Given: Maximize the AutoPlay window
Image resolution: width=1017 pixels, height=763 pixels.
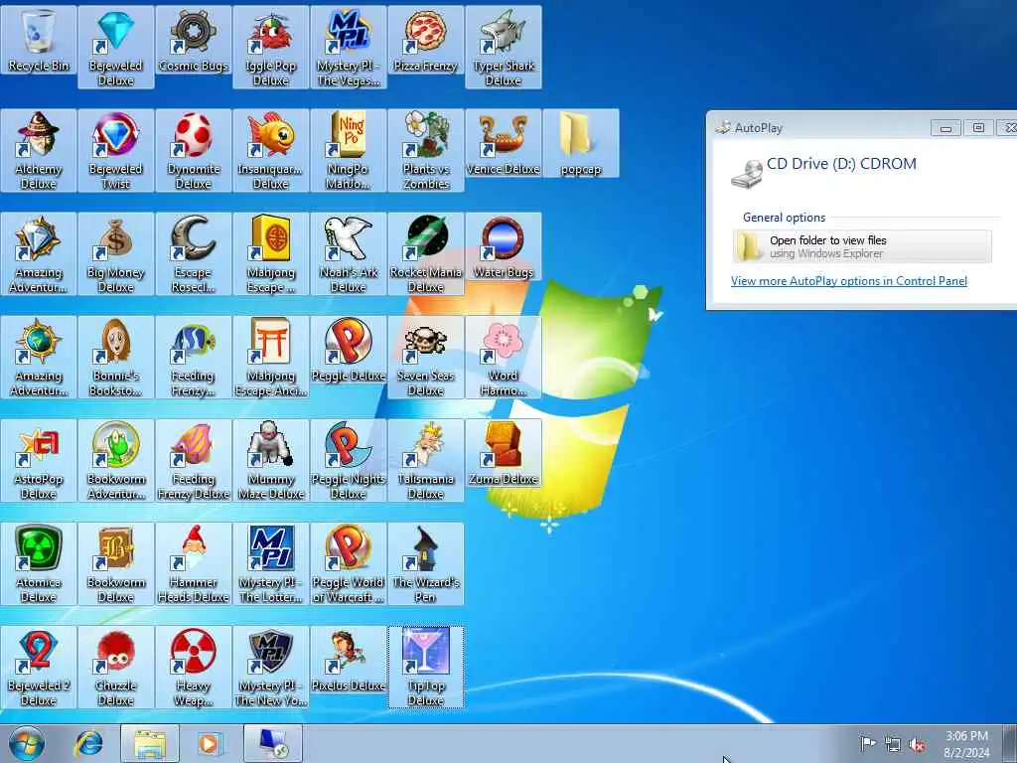Looking at the screenshot, I should [x=978, y=128].
